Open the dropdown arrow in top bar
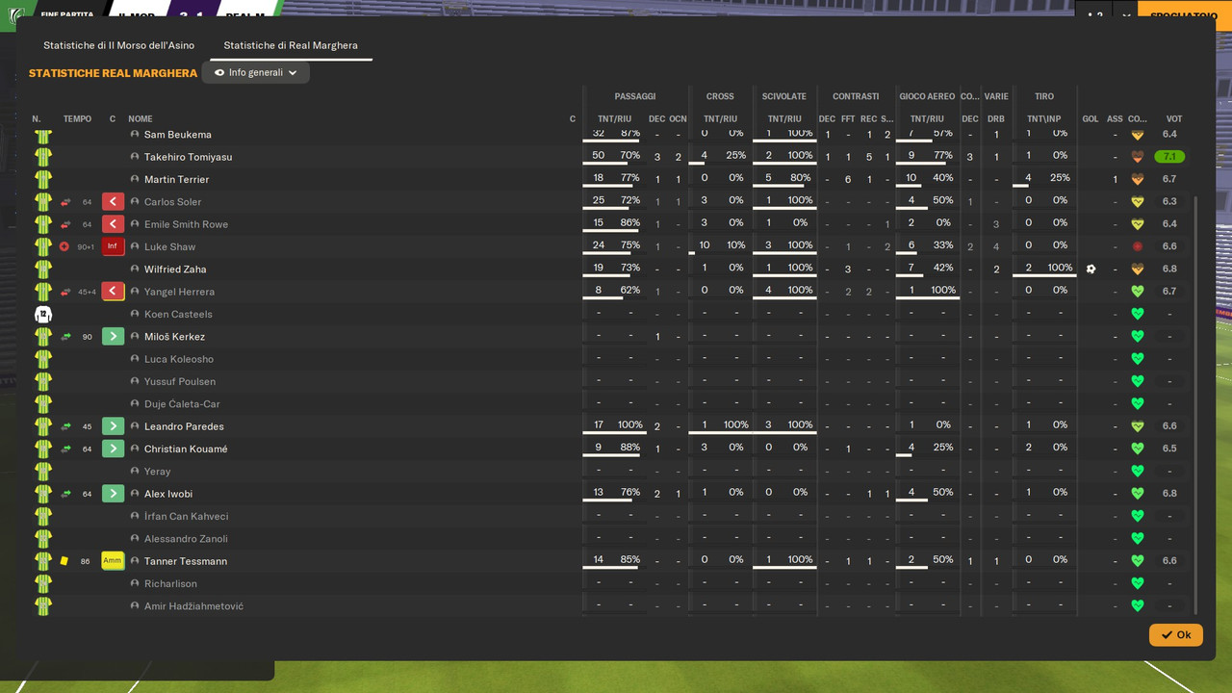Image resolution: width=1232 pixels, height=693 pixels. tap(1126, 15)
